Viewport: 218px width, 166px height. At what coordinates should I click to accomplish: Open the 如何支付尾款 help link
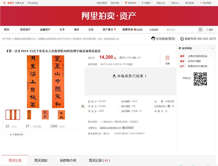click(194, 61)
